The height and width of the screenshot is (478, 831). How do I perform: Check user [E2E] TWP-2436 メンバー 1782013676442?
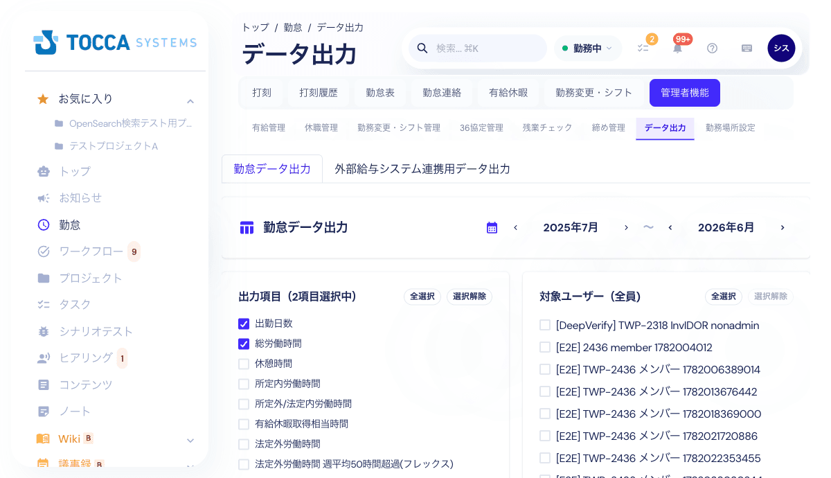(545, 391)
